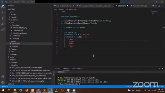The height and width of the screenshot is (93, 165).
Task: Switch to add-doctor.blade.php tab
Action: (x=64, y=6)
